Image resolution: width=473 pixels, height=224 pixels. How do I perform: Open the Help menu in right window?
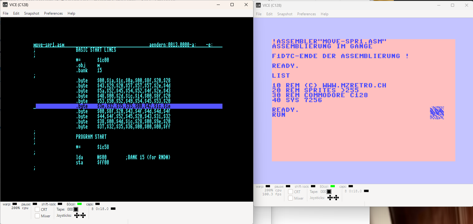click(x=325, y=14)
